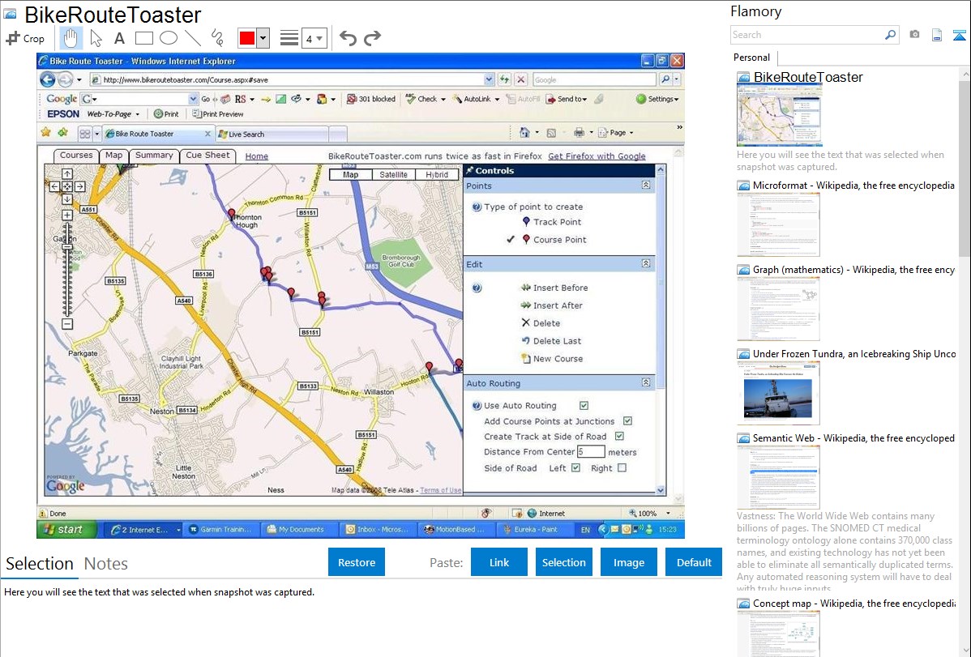Select the Crop tool
Image resolution: width=971 pixels, height=657 pixels.
pos(25,38)
